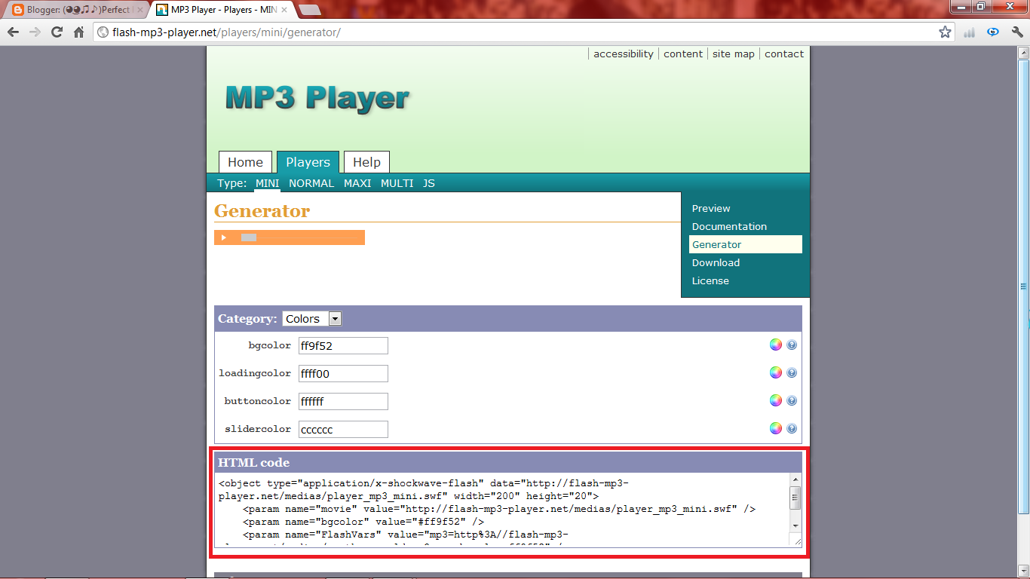This screenshot has height=579, width=1030.
Task: Select the MULTI player type
Action: (397, 183)
